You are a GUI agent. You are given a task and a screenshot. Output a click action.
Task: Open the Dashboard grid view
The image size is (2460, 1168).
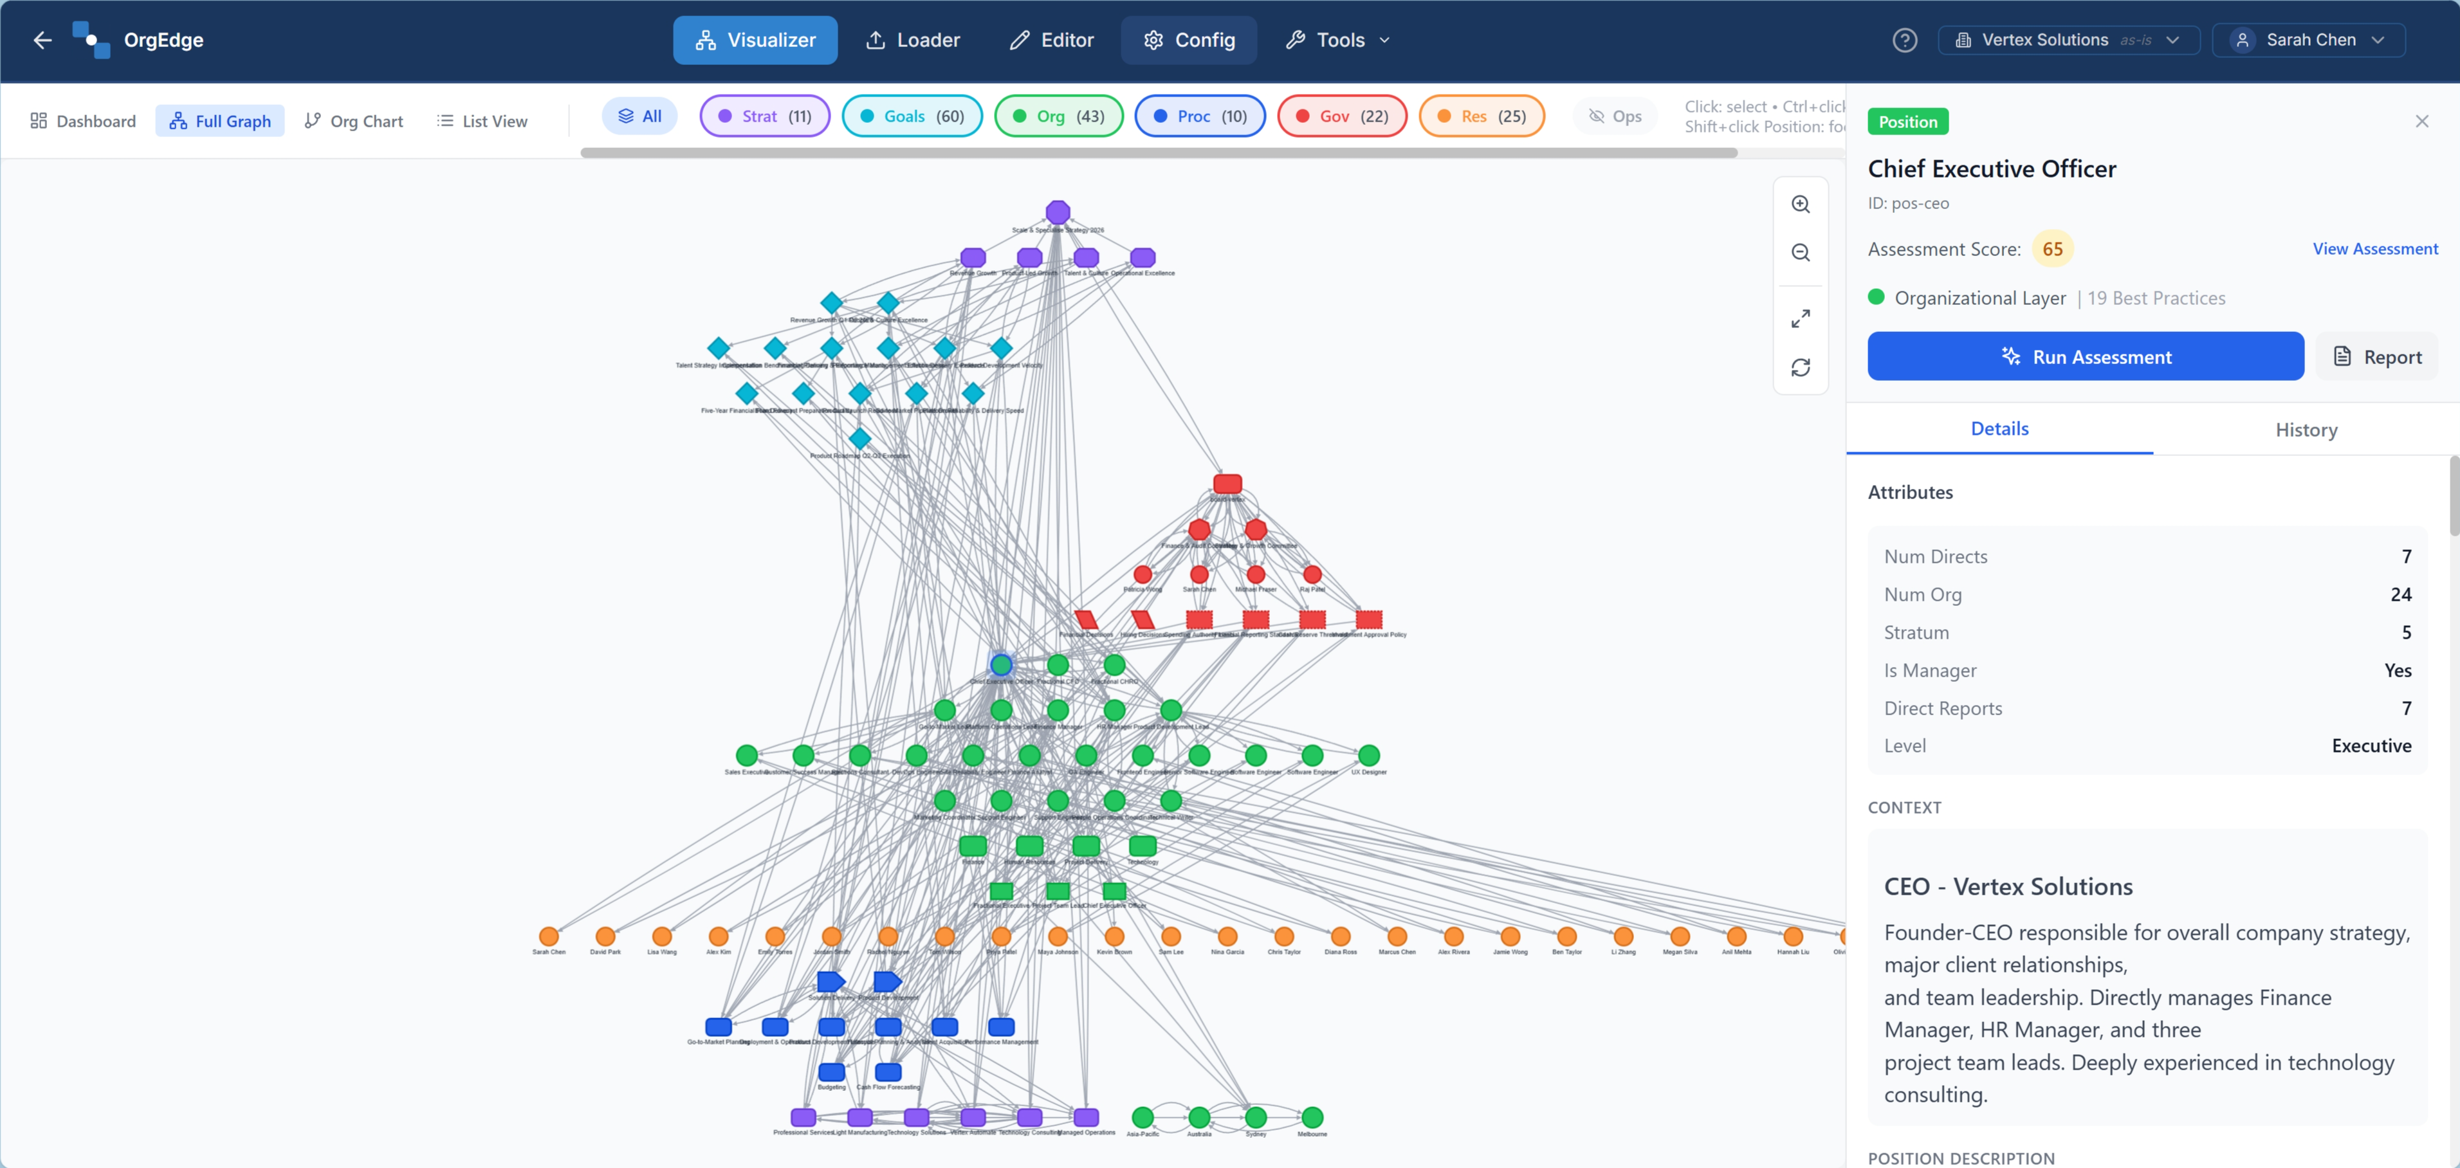(82, 120)
